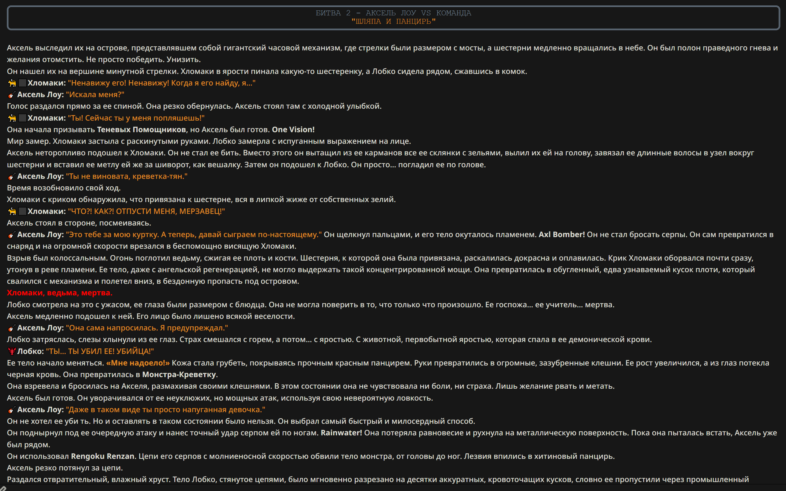Click line starting "Она взревела и бросилась на Акселя"
Viewport: 786px width, 491px height.
[311, 386]
